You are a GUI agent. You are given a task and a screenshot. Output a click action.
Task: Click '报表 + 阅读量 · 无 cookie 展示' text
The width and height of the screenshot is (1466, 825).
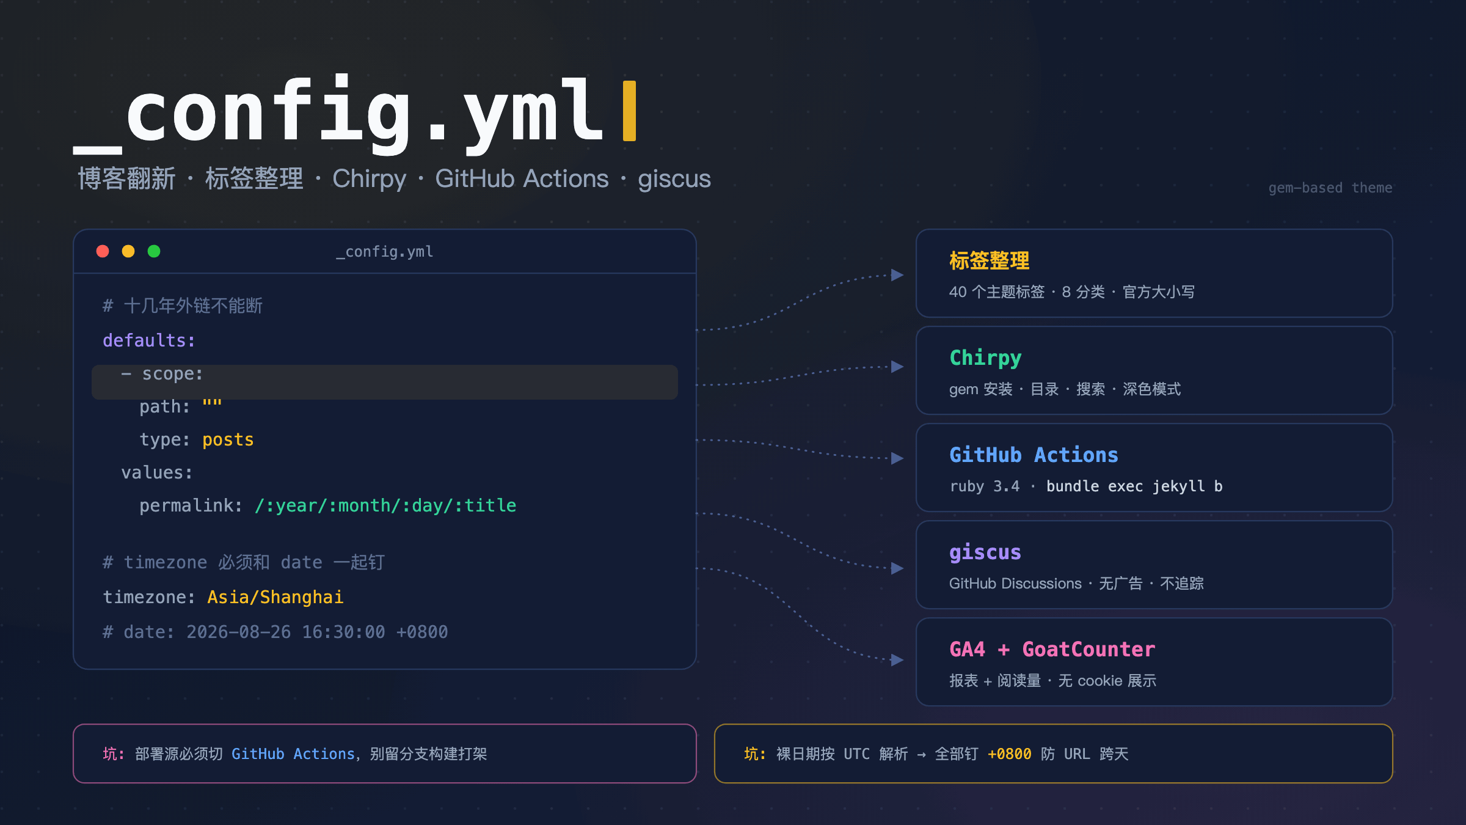point(1052,681)
